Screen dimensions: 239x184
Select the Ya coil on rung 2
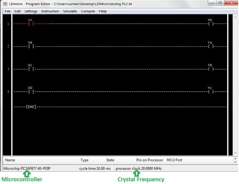[210, 46]
